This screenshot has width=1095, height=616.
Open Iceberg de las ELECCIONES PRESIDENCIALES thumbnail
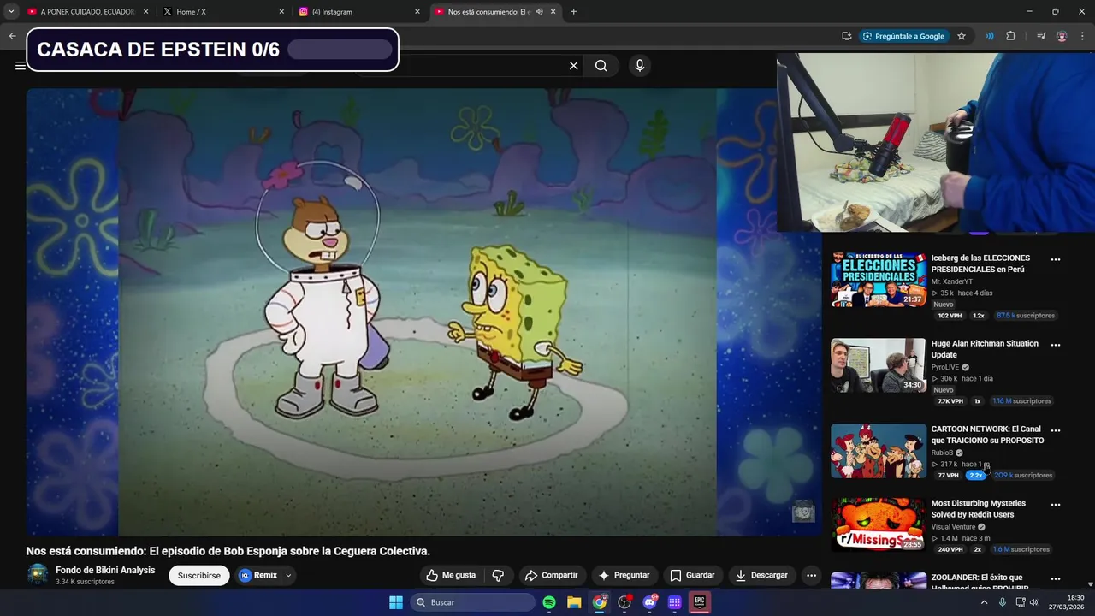tap(879, 280)
